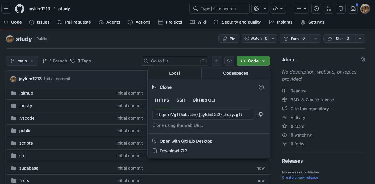
Task: Click the Go to file field
Action: click(175, 61)
